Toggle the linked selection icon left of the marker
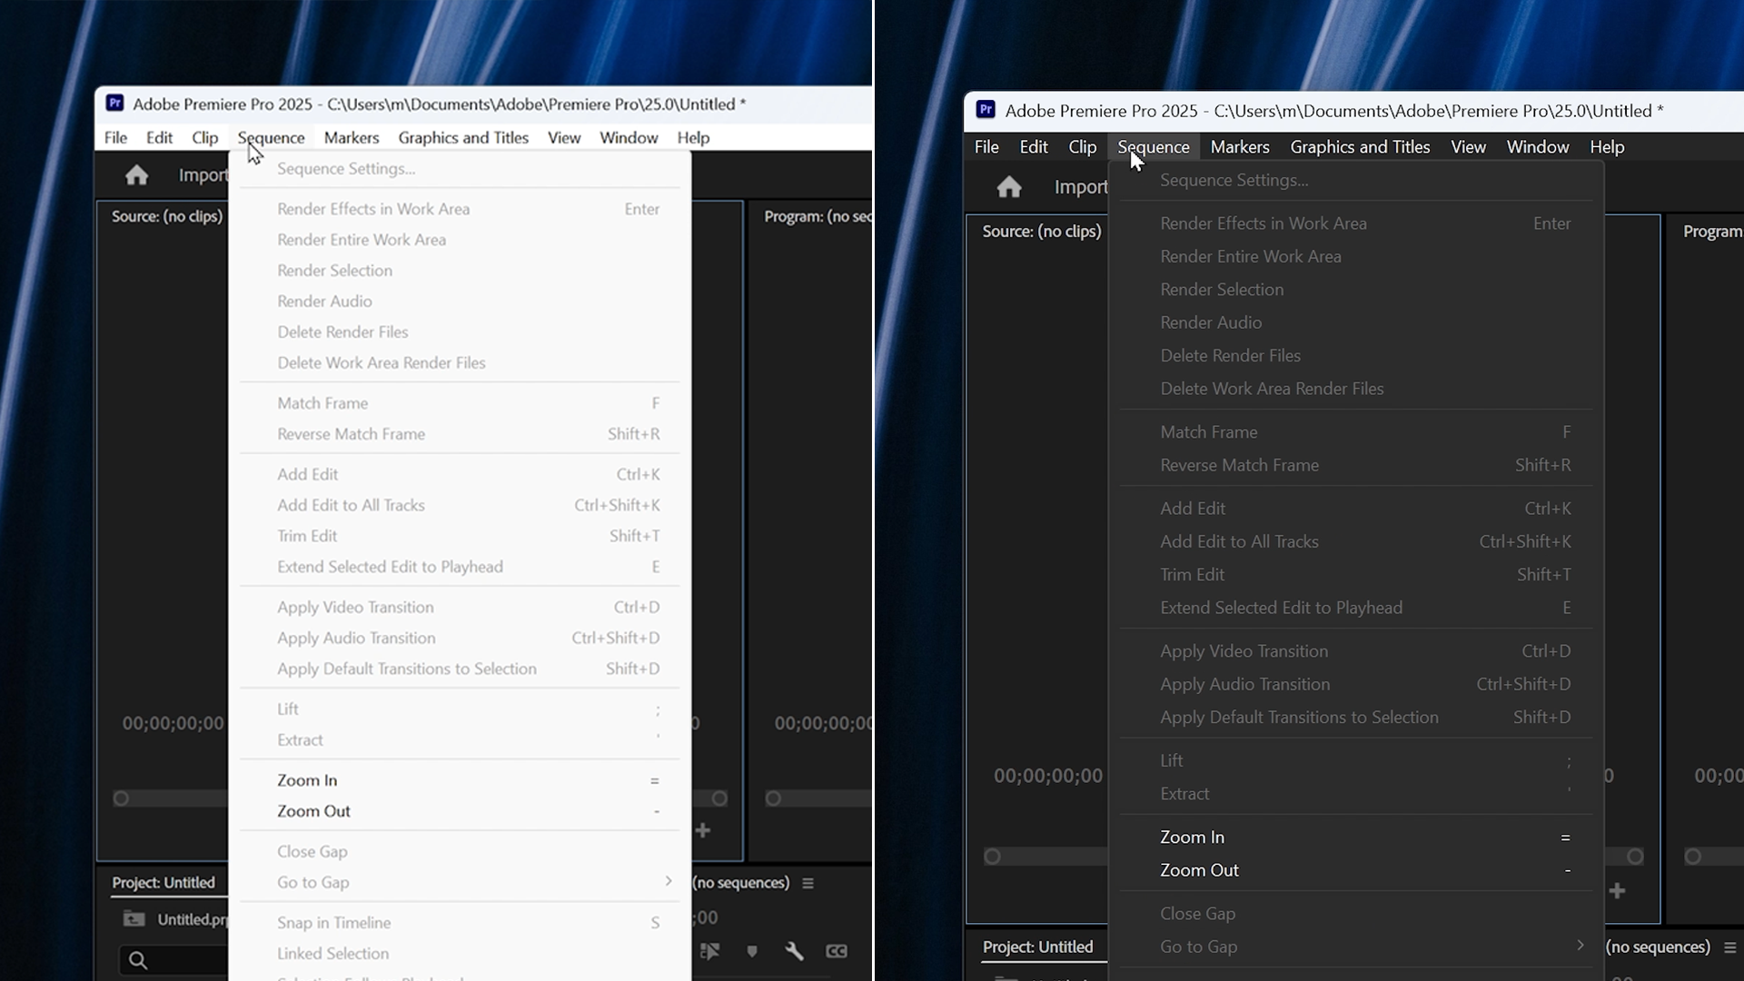The height and width of the screenshot is (981, 1744). [x=710, y=951]
